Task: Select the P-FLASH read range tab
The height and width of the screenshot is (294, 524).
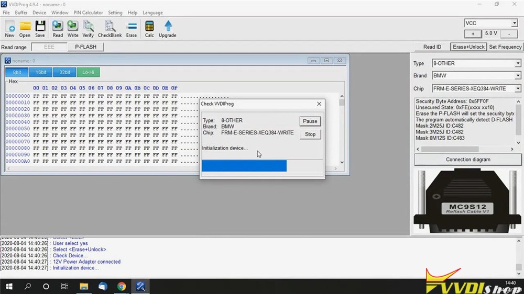Action: tap(85, 47)
